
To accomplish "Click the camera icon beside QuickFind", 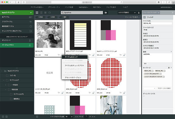I will (106, 13).
